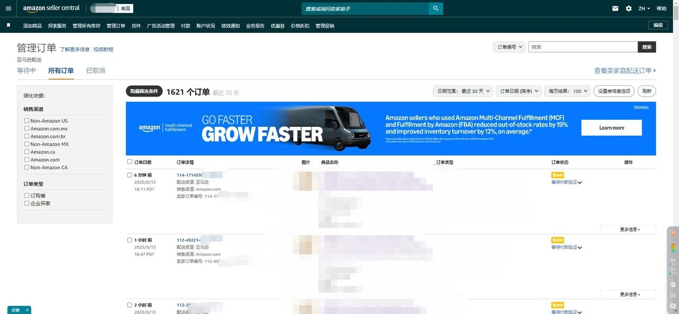Open 账户状况 in navigation bar
This screenshot has height=314, width=679.
(x=206, y=25)
